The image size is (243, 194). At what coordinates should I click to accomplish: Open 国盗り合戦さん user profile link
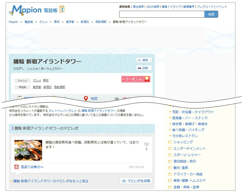(32, 167)
